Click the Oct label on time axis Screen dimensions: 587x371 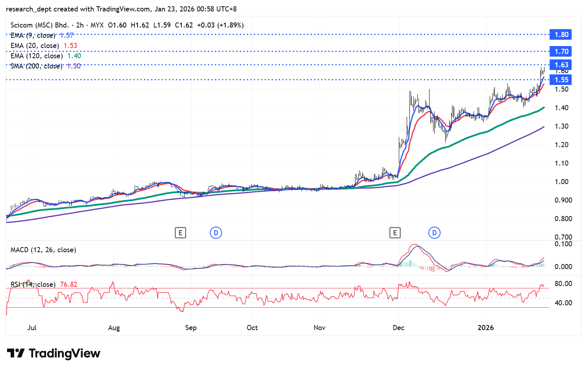[252, 328]
